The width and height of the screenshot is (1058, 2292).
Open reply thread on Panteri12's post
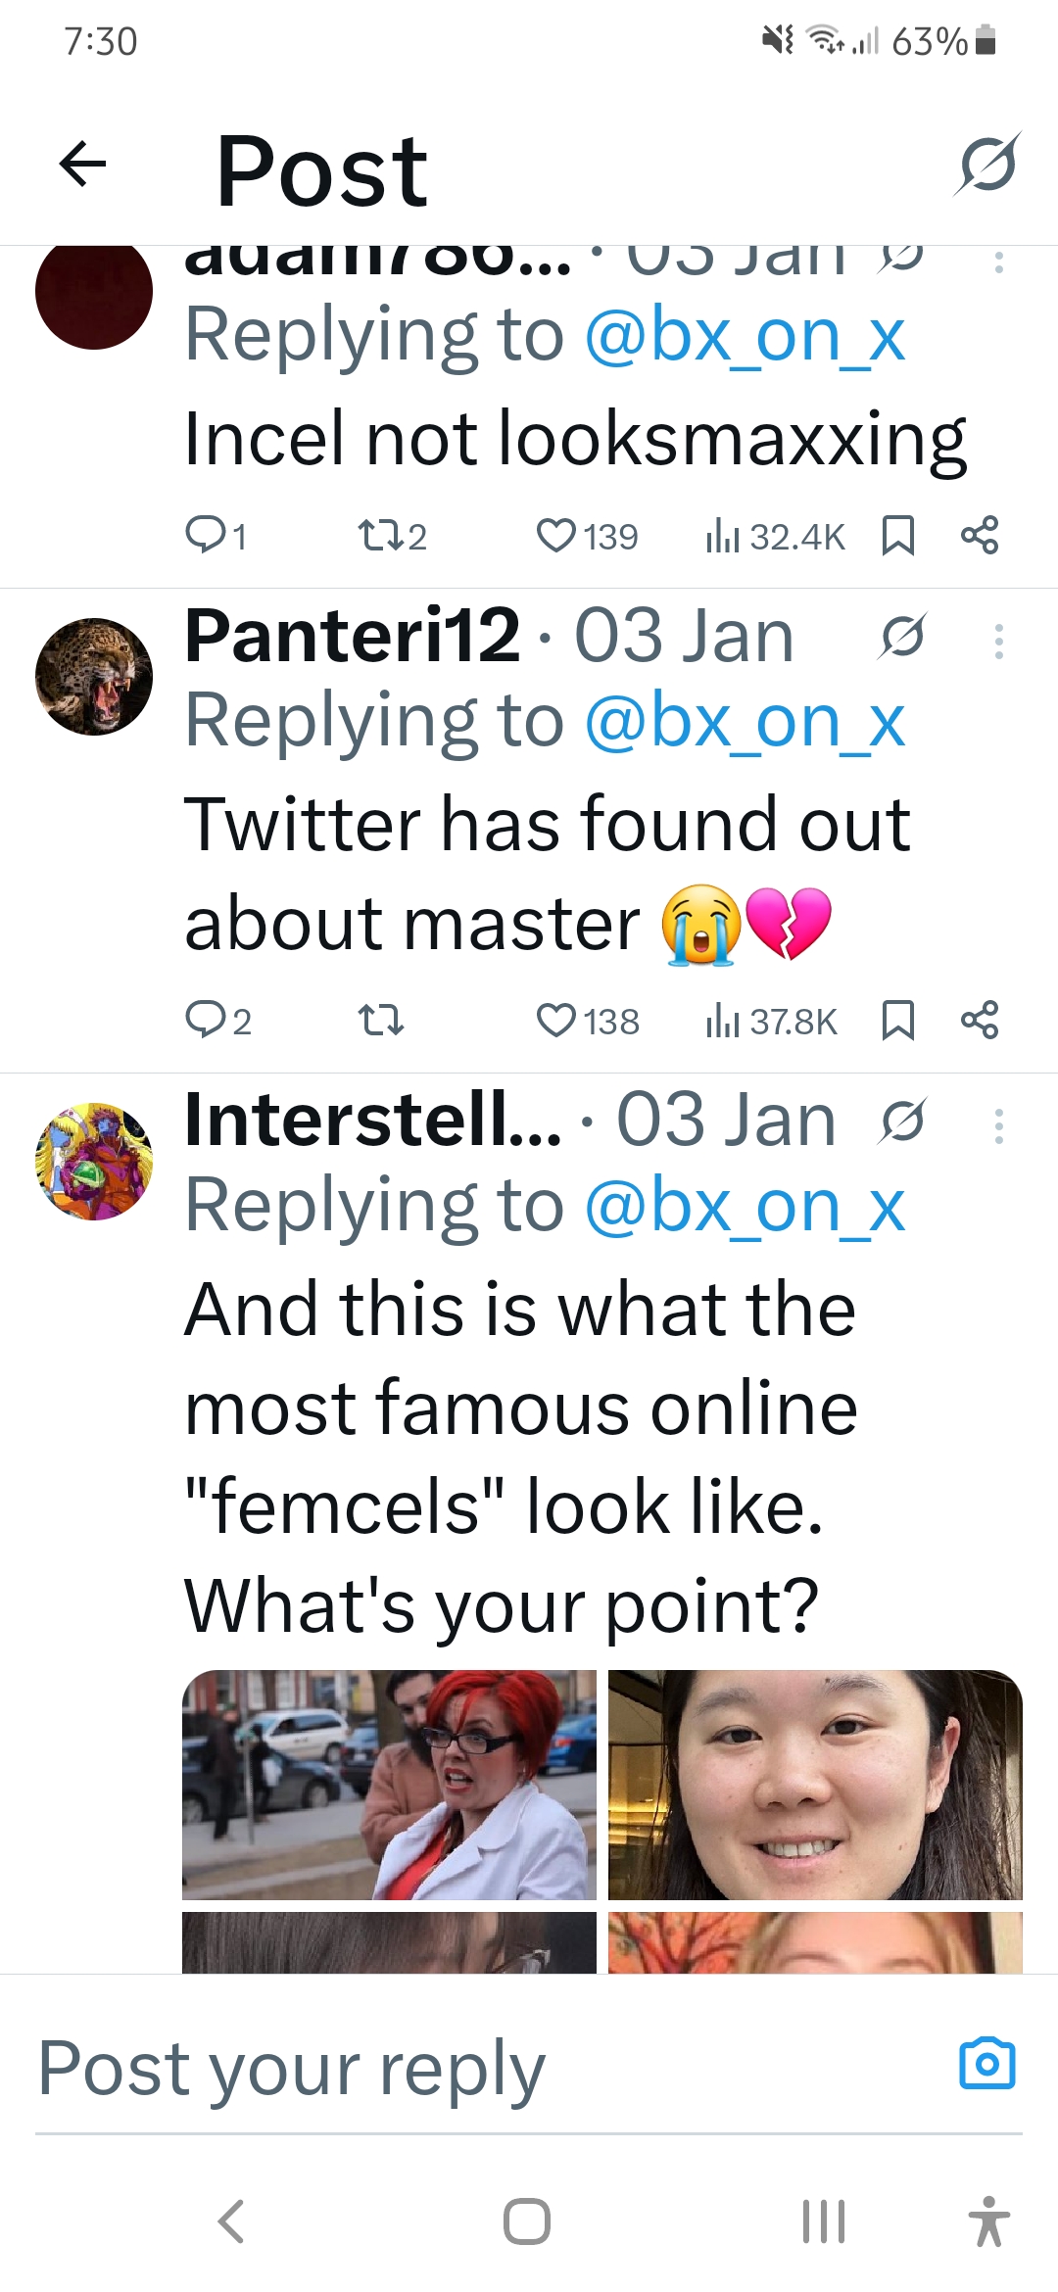pyautogui.click(x=206, y=1021)
